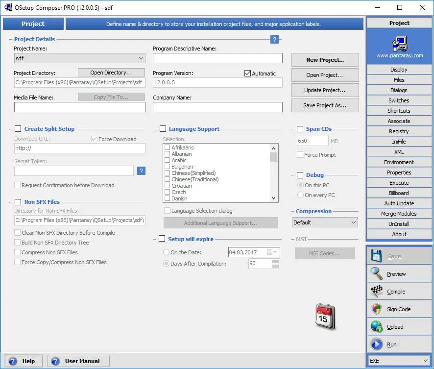Image resolution: width=434 pixels, height=369 pixels.
Task: Click the Program Descriptive Name field
Action: pos(217,58)
